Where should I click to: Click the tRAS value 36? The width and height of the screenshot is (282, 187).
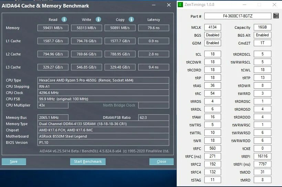pos(213,86)
